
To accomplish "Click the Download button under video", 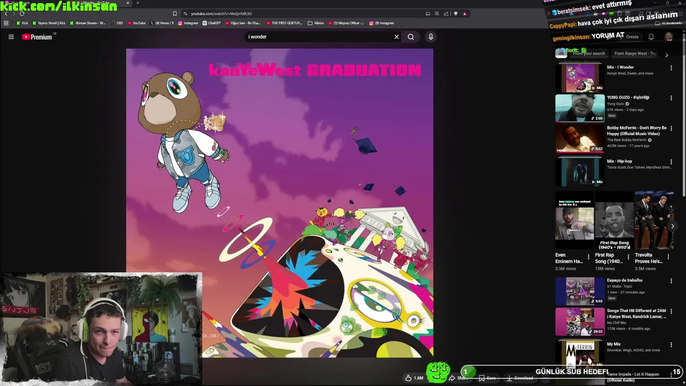I will [519, 378].
